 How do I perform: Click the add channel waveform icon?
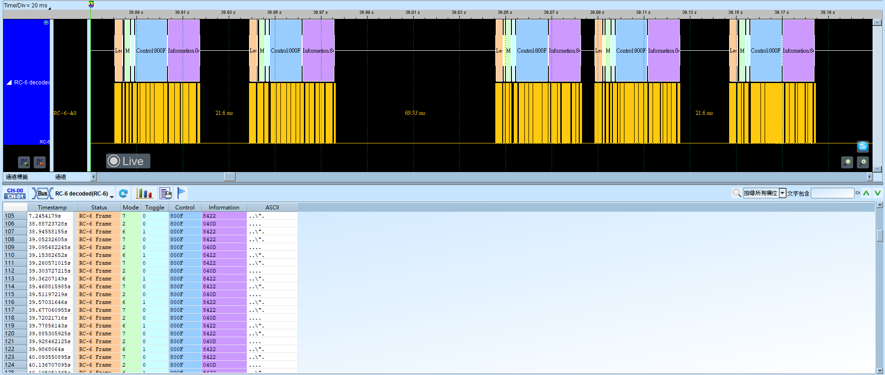point(24,162)
